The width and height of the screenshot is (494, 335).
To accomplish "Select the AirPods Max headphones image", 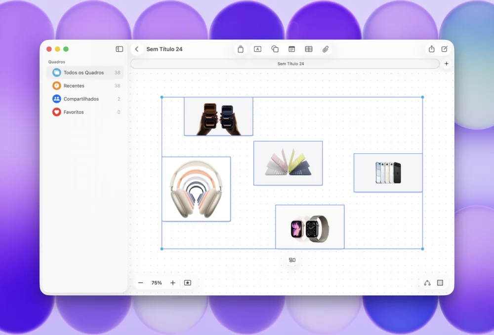I will [196, 189].
